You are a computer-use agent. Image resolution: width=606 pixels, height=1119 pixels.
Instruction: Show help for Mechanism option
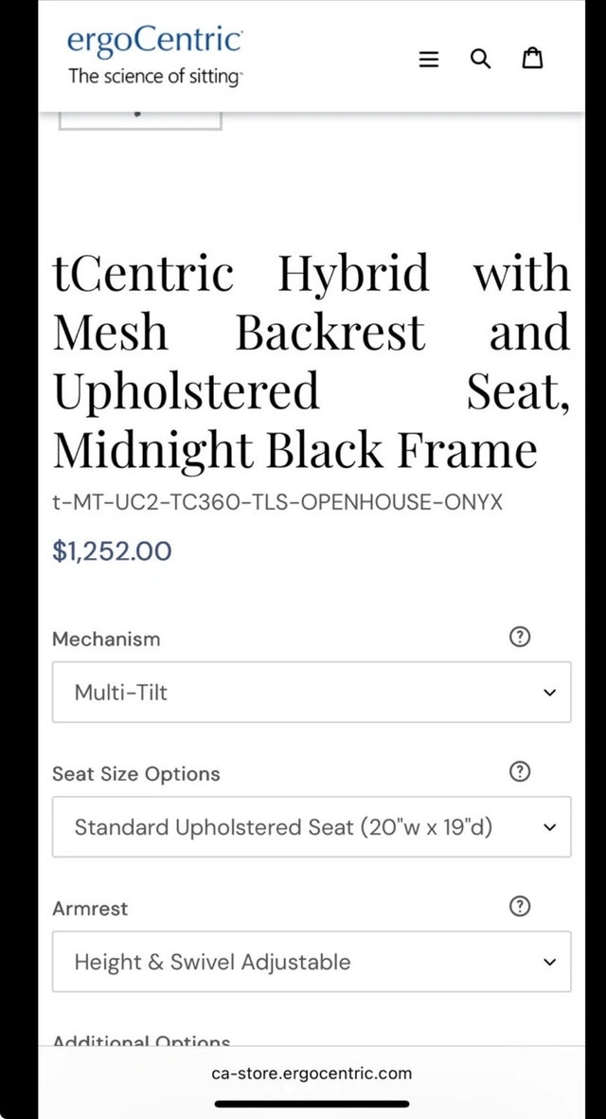519,638
